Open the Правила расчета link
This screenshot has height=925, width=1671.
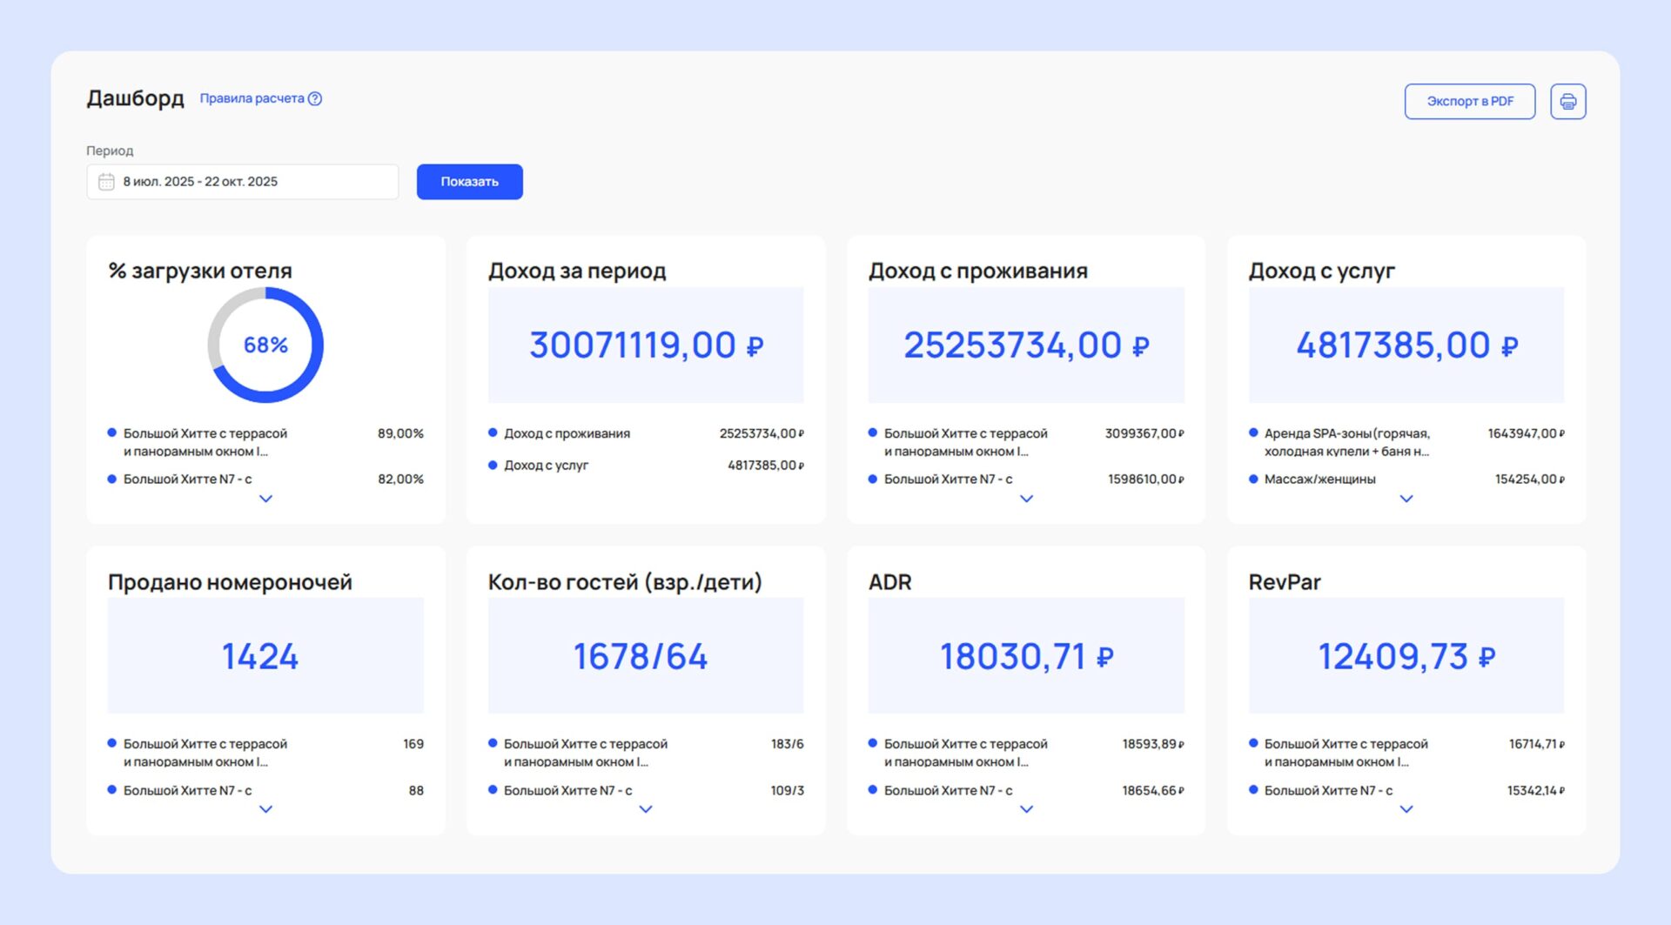coord(252,99)
